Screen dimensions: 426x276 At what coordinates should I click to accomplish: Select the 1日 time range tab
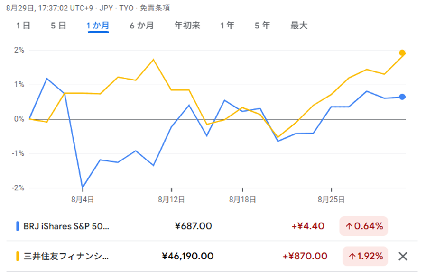(23, 26)
